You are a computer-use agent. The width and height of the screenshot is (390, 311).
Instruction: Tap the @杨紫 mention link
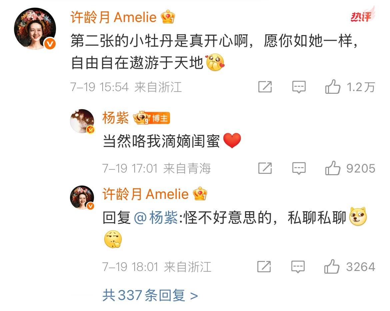(156, 218)
